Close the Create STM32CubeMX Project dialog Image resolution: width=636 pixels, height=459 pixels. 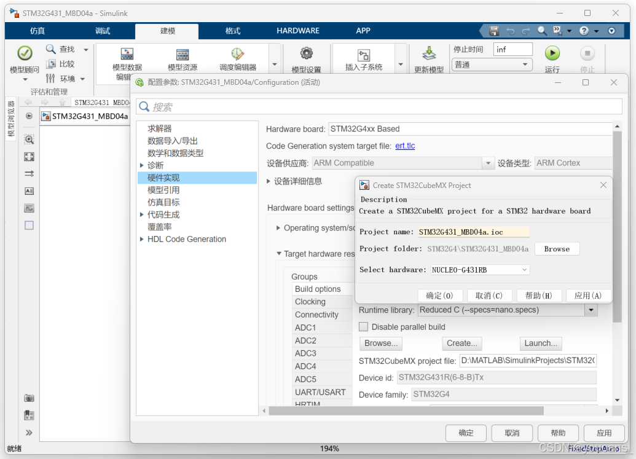[603, 186]
